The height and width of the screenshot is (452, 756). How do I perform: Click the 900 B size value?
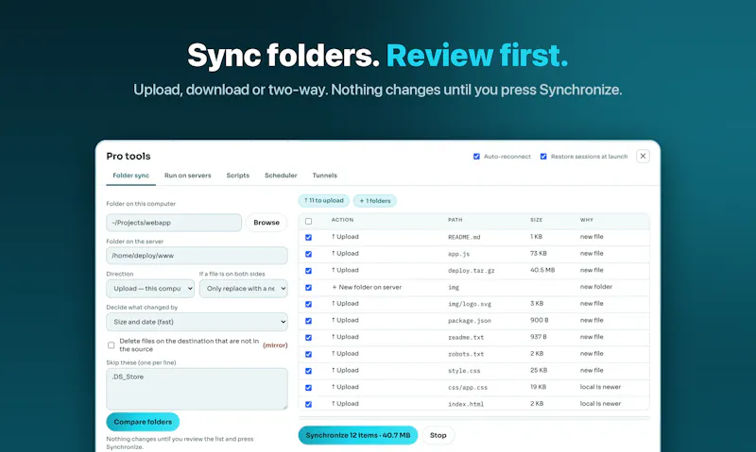click(x=539, y=320)
